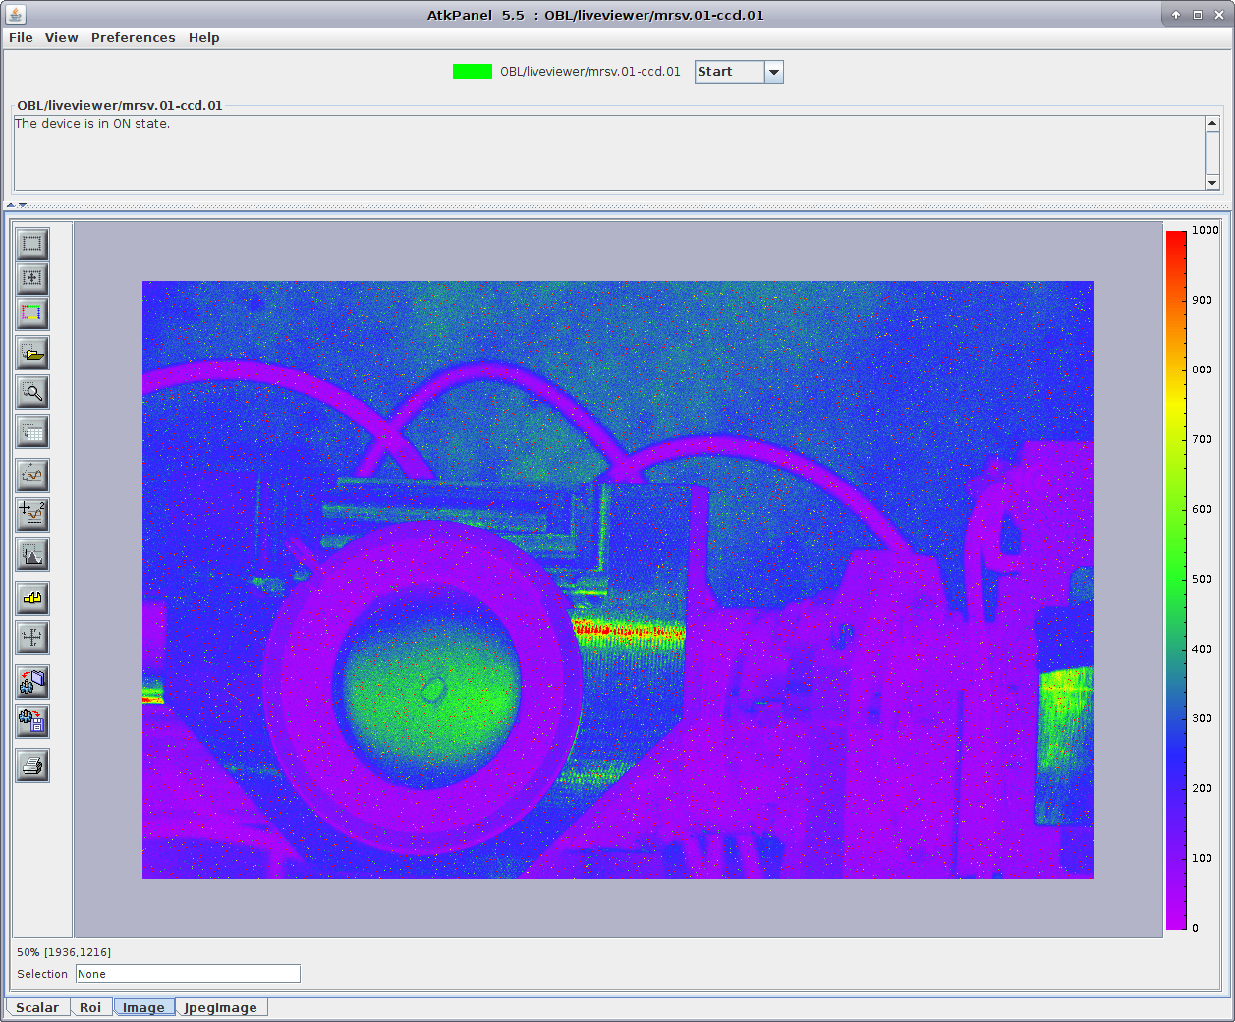Switch to the JpegImage tab

pyautogui.click(x=220, y=1007)
